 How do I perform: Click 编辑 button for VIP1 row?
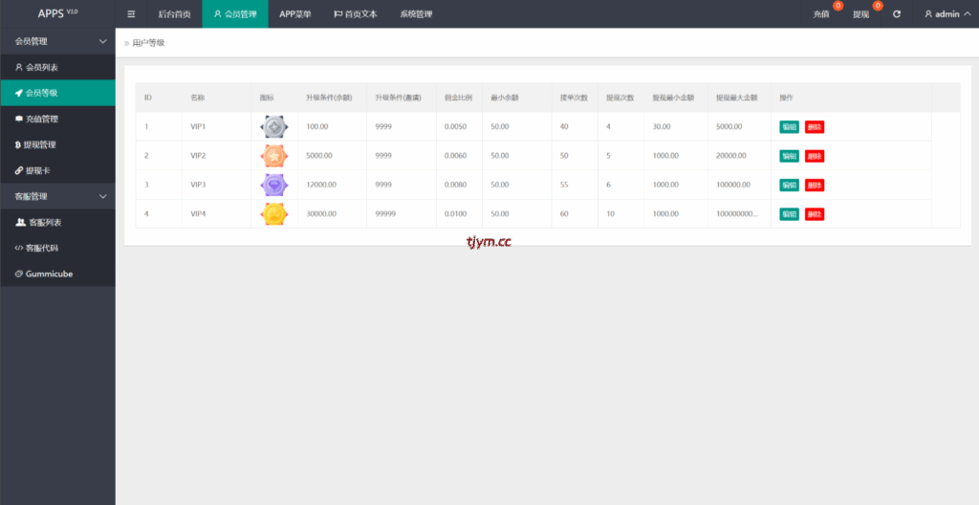tap(789, 127)
